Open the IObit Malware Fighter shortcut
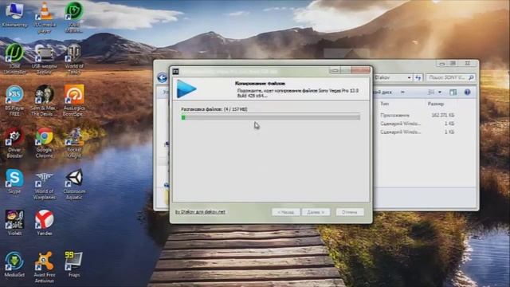This screenshot has height=287, width=510. click(74, 17)
